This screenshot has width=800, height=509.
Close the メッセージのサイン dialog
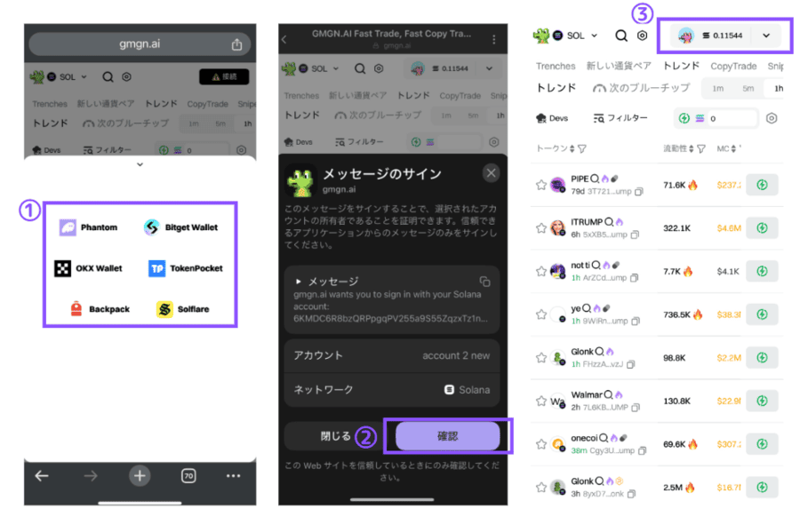pos(491,173)
